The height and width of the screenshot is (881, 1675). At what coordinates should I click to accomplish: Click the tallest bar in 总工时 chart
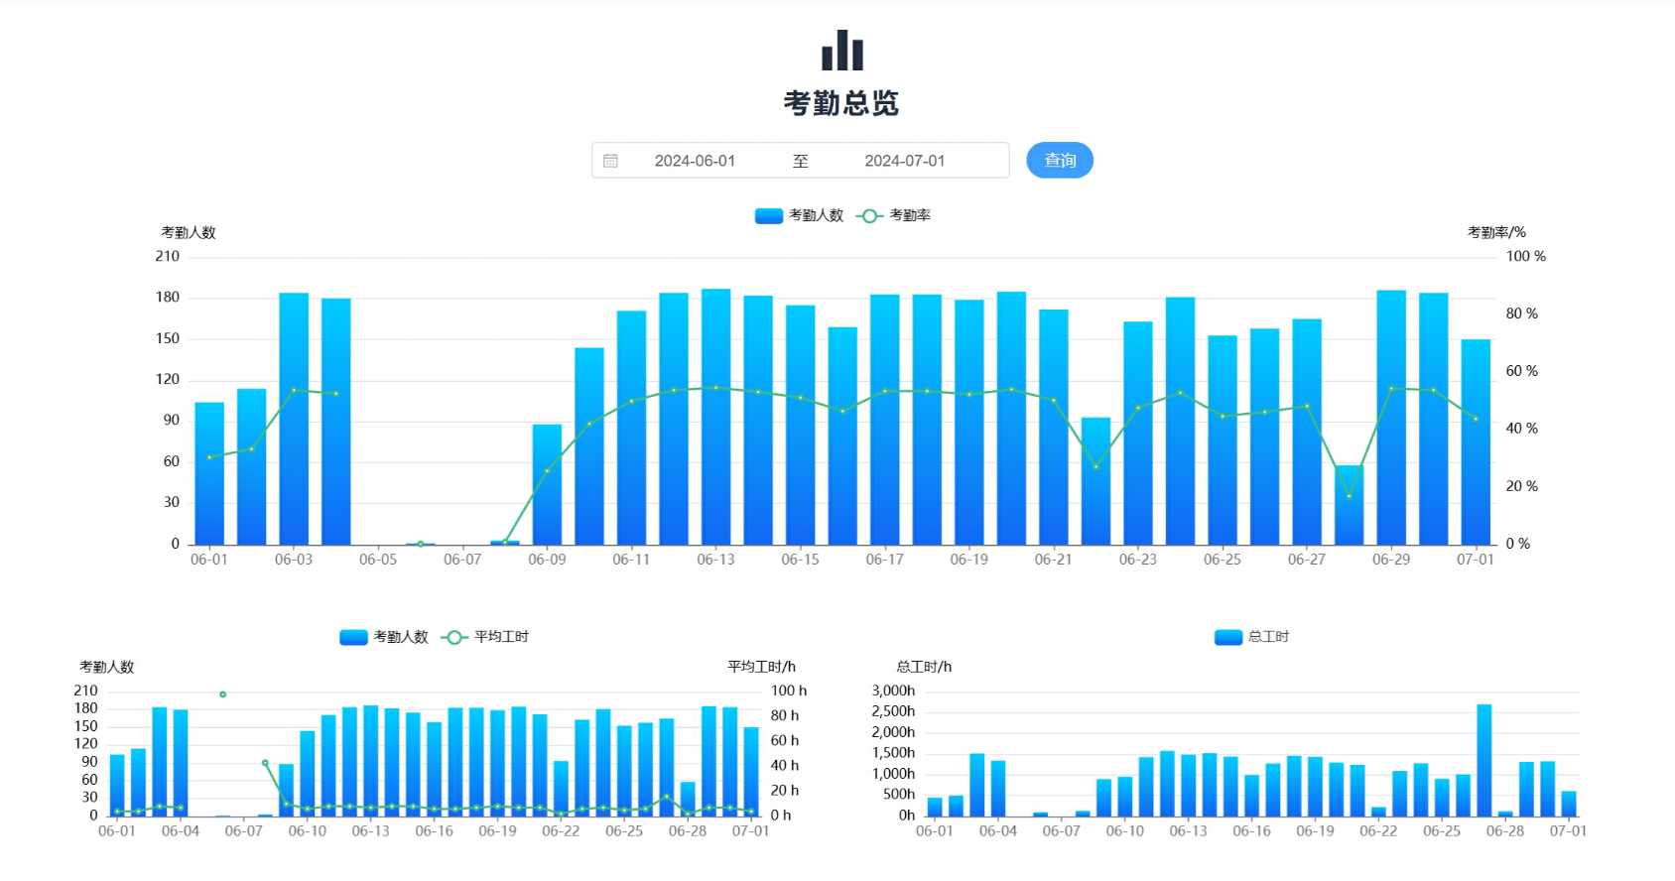1483,759
